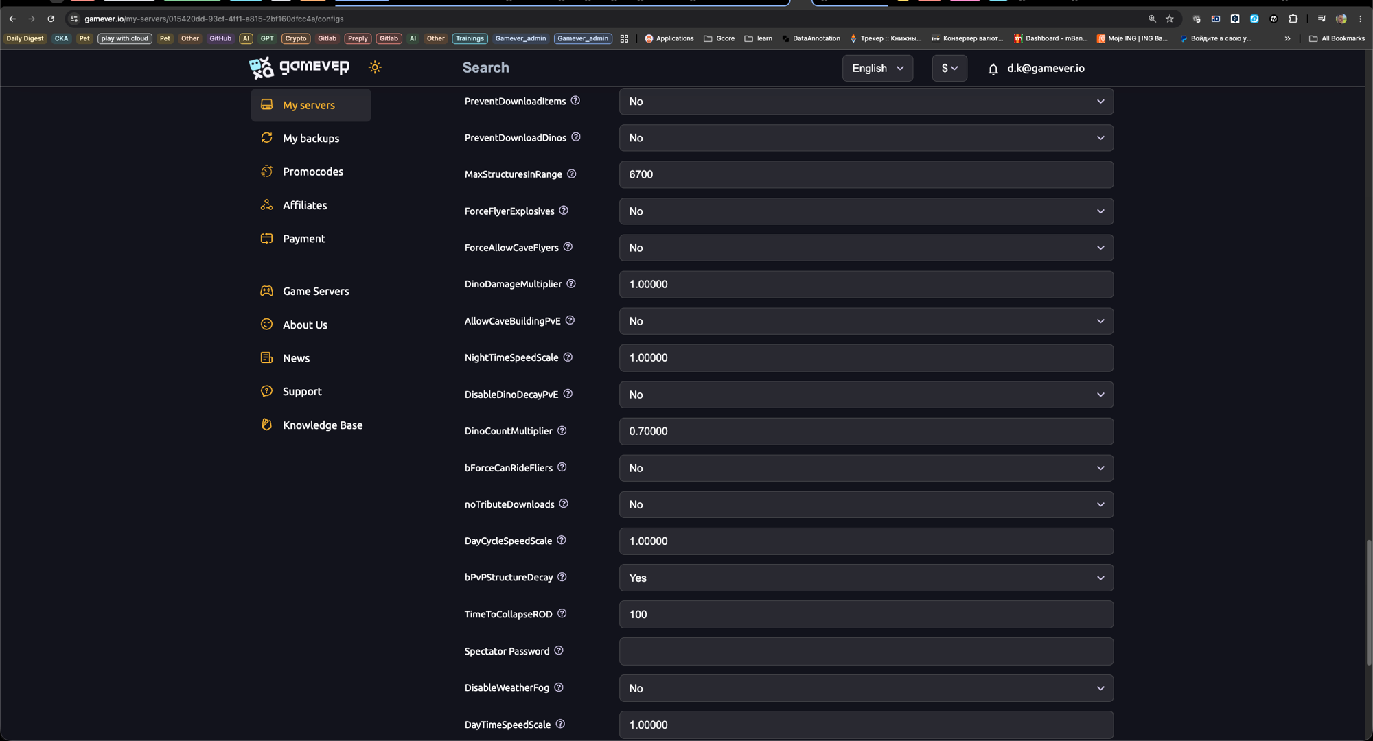Click the page vertical scrollbar thumb

point(1368,602)
